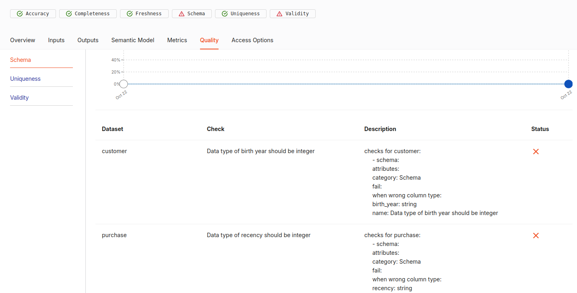
Task: Click the Completeness check icon
Action: click(x=69, y=14)
